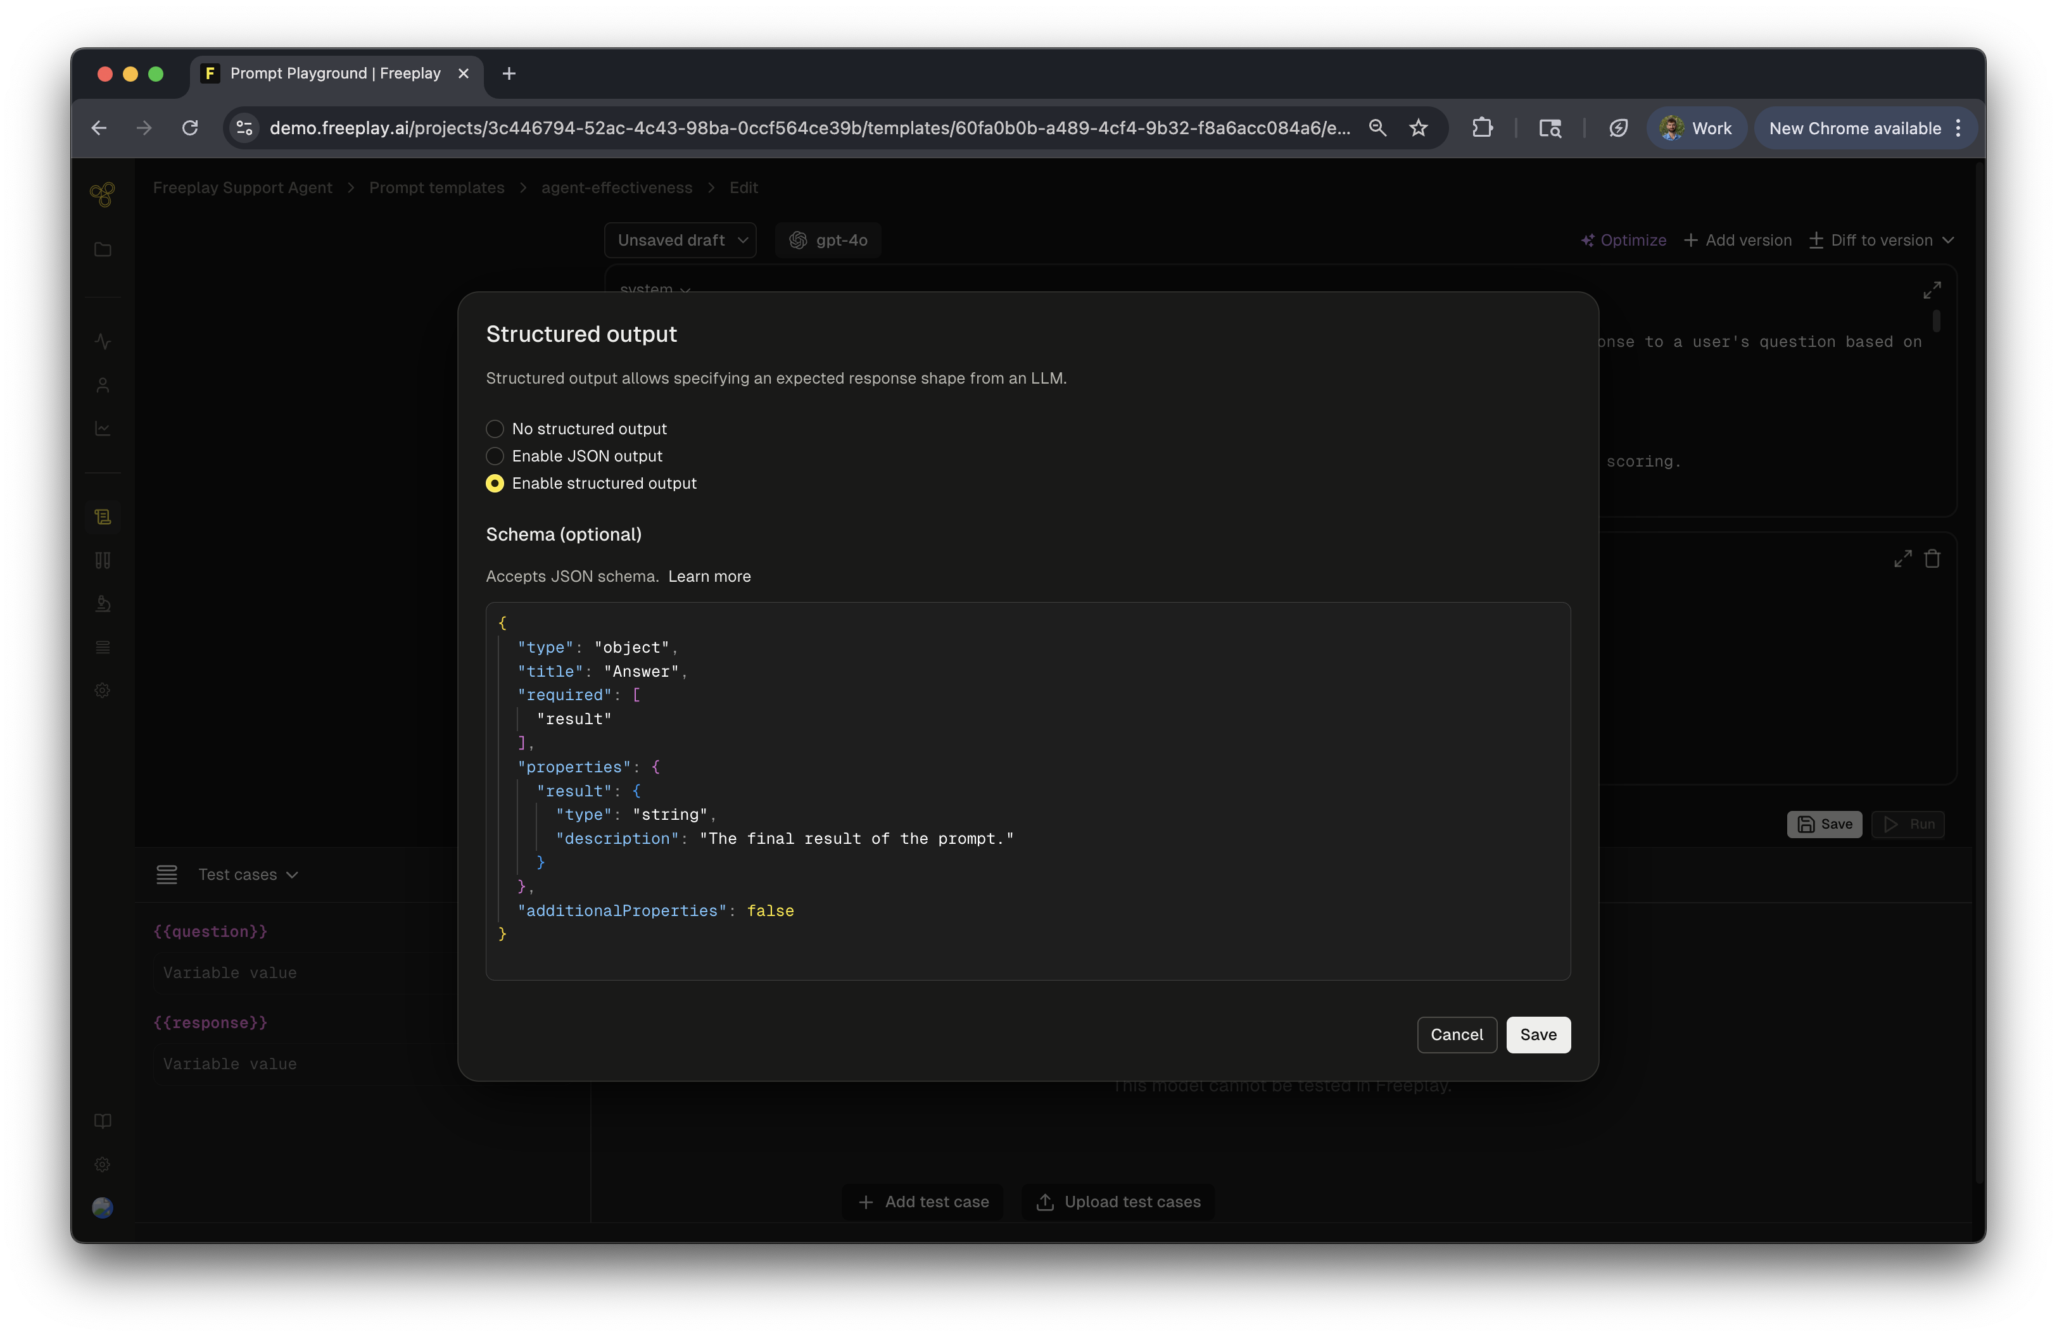The image size is (2057, 1337).
Task: Open the Unsaved draft version dropdown
Action: [680, 240]
